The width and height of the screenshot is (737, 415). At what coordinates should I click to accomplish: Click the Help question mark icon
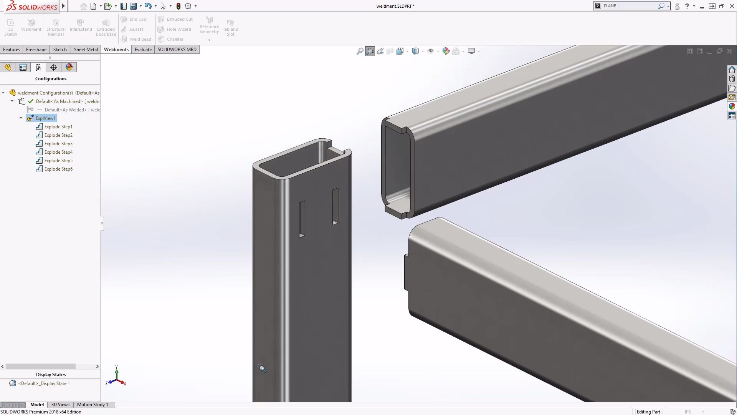(687, 6)
